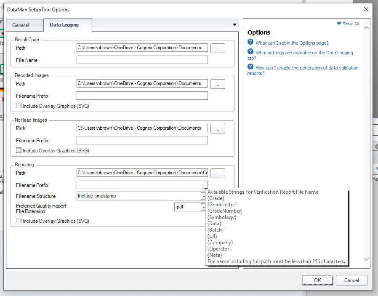Viewport: 378px width, 296px height.
Task: Click the {GradeNumber} string in the tooltip
Action: click(x=225, y=211)
